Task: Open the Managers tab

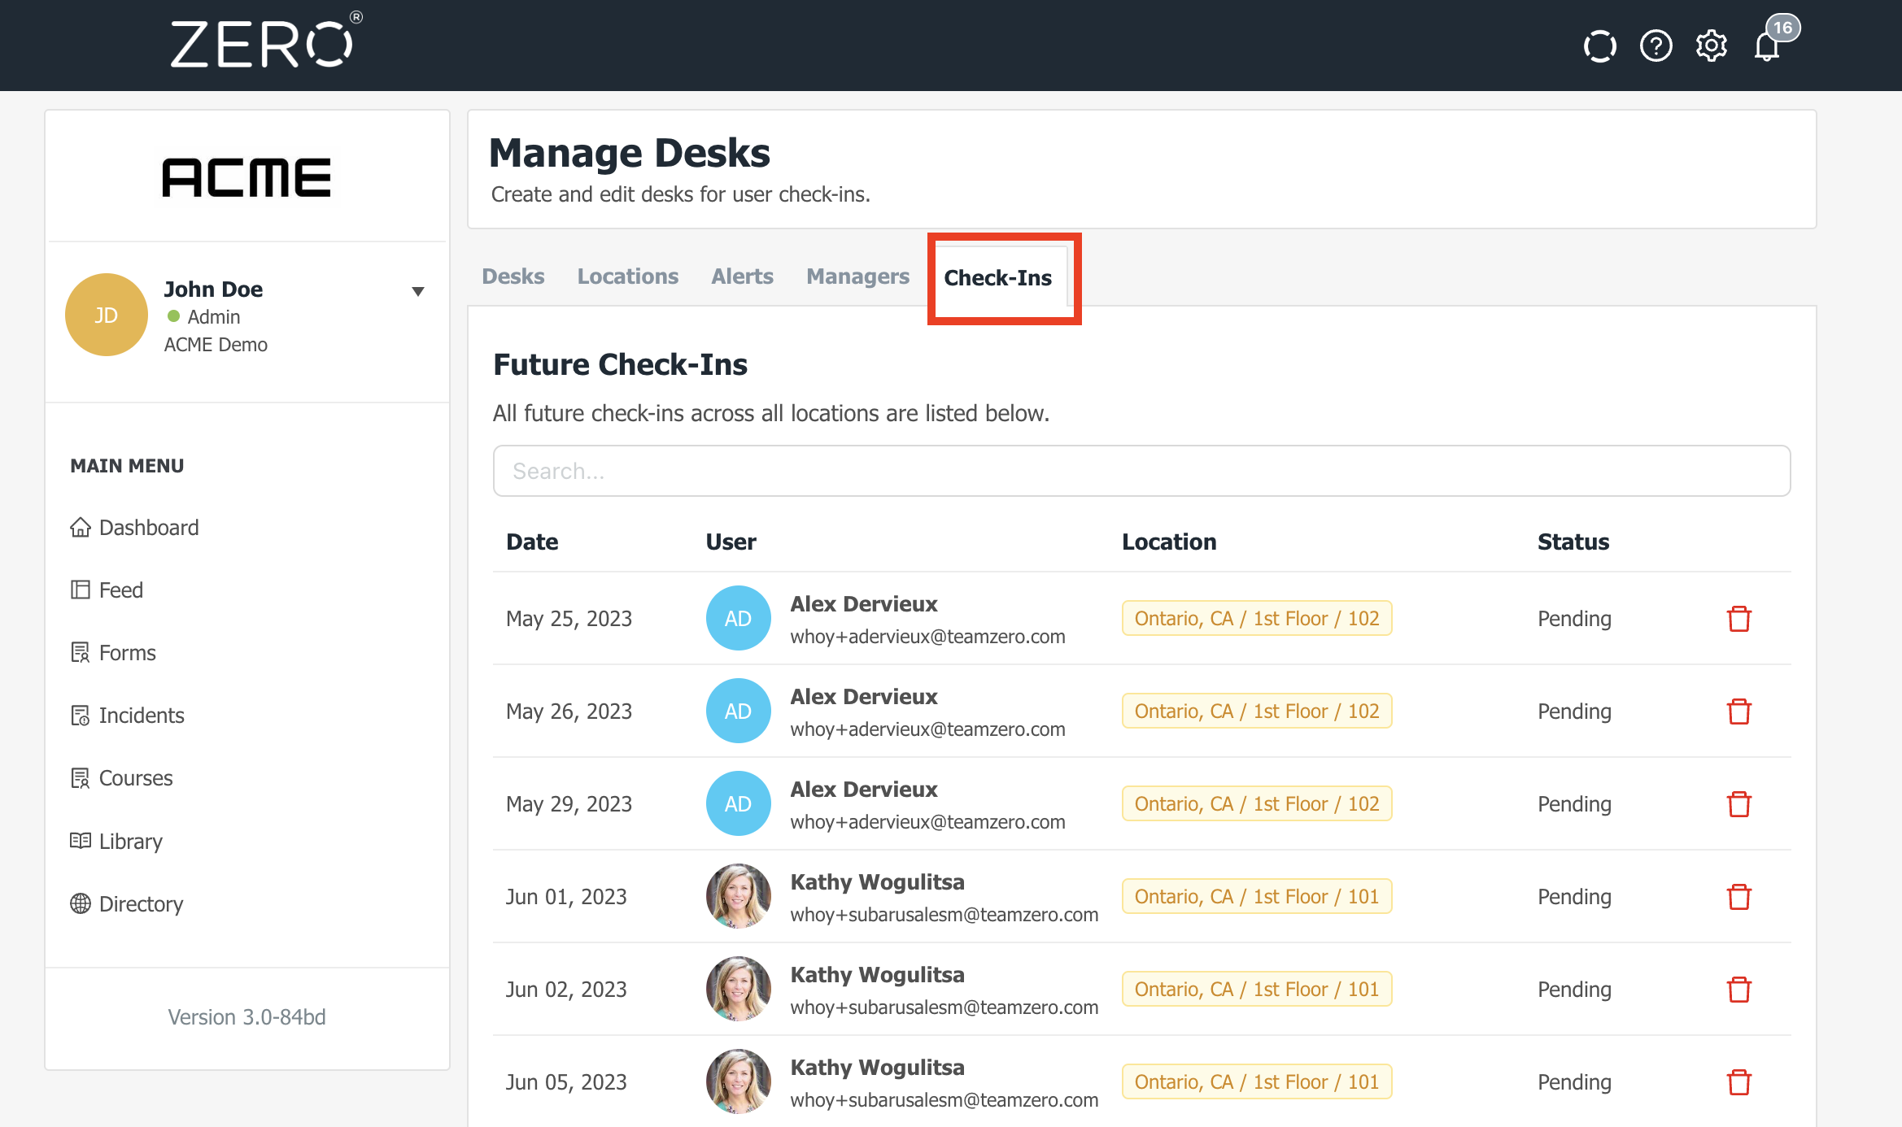Action: coord(857,276)
